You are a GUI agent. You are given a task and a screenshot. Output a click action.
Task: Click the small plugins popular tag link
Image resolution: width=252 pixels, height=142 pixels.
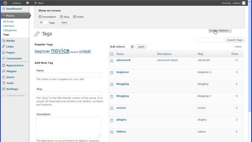coord(74,52)
